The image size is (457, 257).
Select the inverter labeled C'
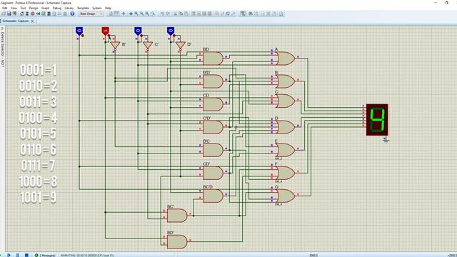148,46
